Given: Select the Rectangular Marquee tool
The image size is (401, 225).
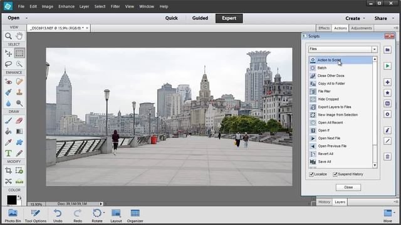Looking at the screenshot, I should (19, 53).
